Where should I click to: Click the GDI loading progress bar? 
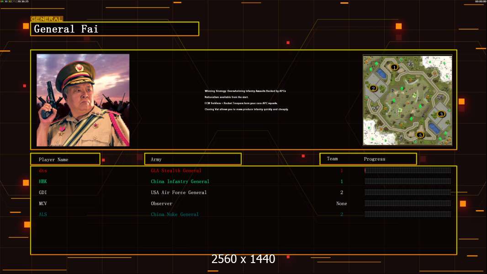(408, 192)
